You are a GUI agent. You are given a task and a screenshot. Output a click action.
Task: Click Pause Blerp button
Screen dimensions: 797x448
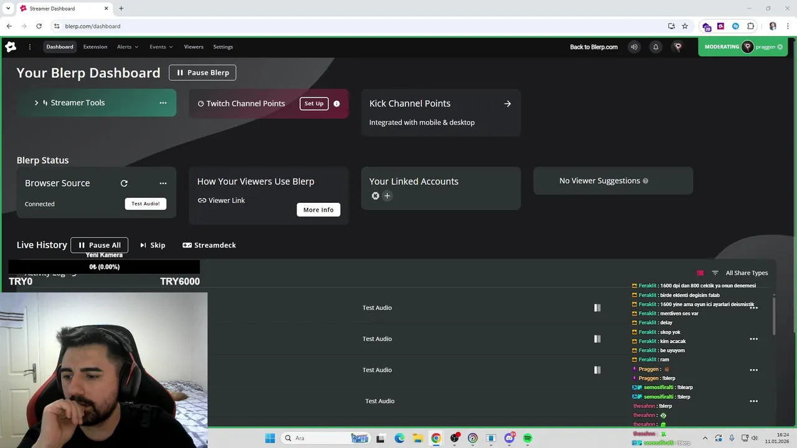pyautogui.click(x=202, y=72)
